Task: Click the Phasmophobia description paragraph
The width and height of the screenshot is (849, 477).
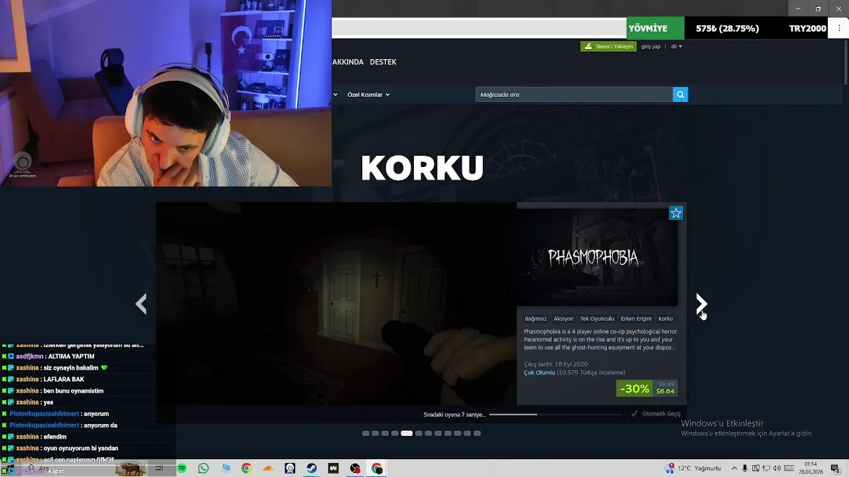Action: tap(600, 339)
